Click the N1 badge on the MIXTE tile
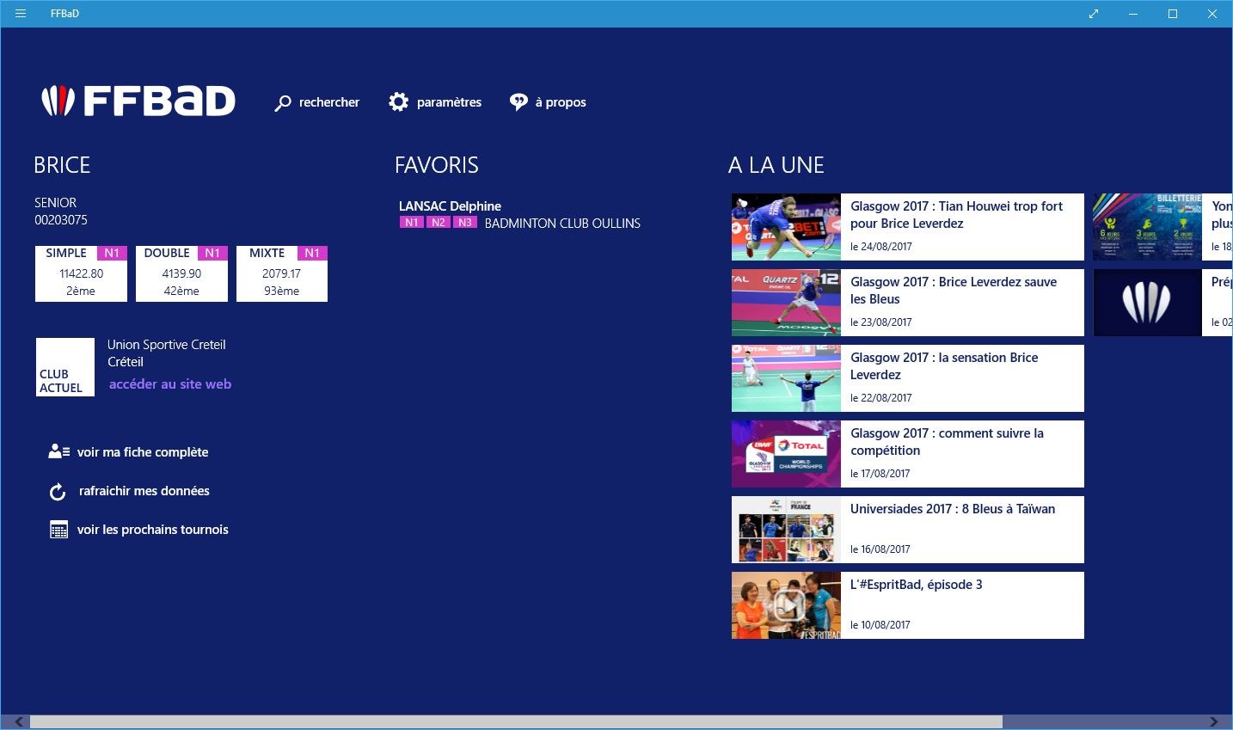 coord(312,253)
